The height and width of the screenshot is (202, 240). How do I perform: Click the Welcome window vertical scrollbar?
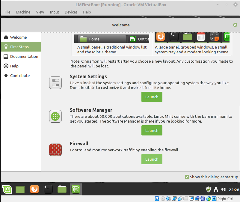click(x=239, y=138)
